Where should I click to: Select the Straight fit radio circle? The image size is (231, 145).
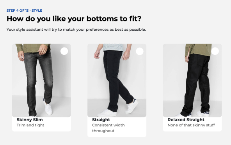[x=140, y=51]
